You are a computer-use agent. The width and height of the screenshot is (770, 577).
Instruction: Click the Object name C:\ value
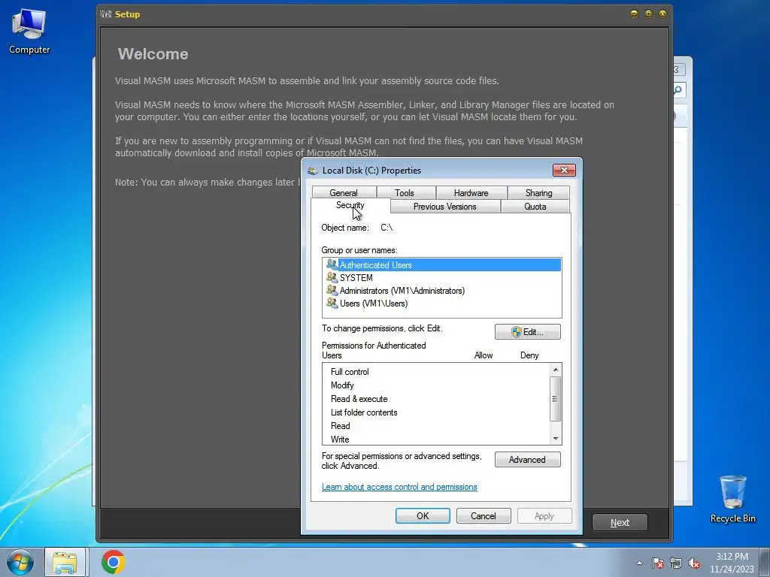point(387,228)
